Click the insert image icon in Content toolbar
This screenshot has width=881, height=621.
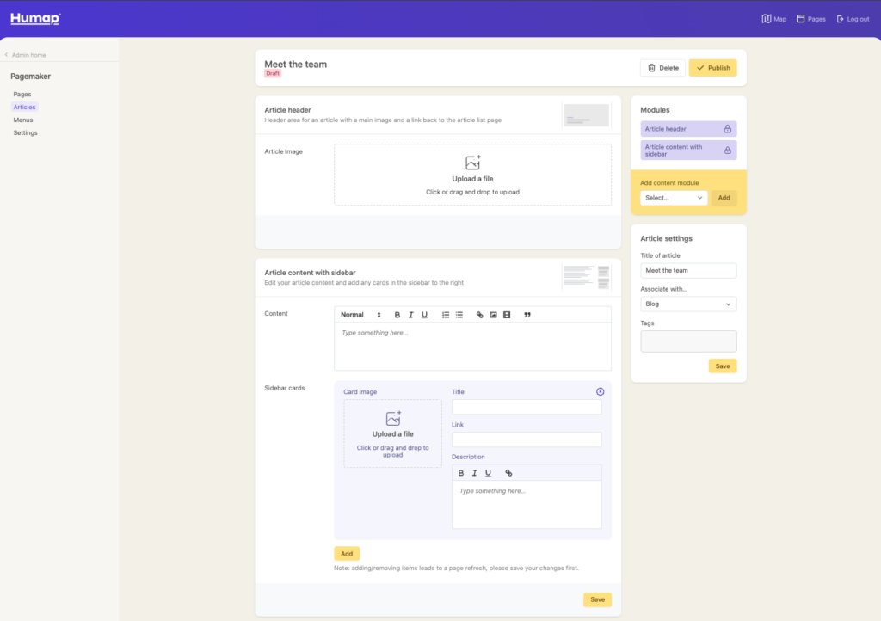coord(493,315)
